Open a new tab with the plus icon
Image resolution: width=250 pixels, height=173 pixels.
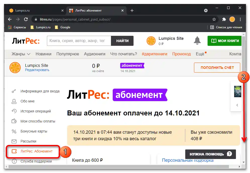coord(132,11)
